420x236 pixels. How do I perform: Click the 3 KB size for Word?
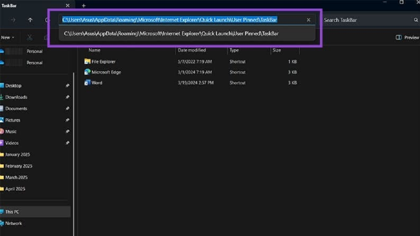292,83
